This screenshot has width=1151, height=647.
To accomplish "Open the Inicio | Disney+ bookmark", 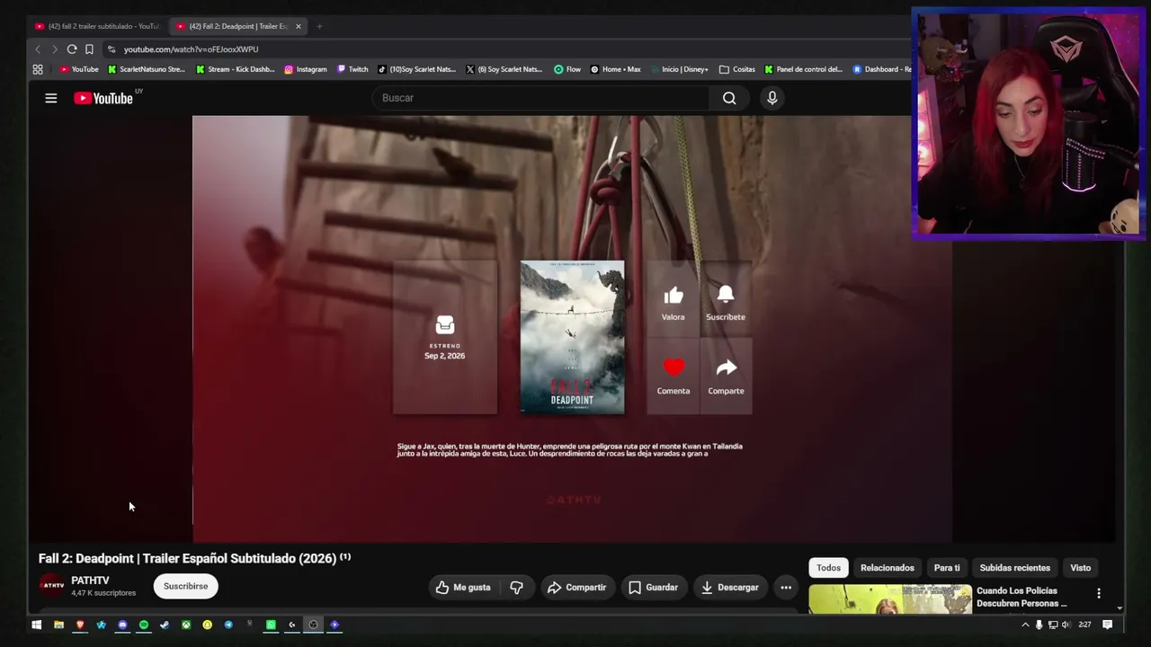I will pos(679,69).
